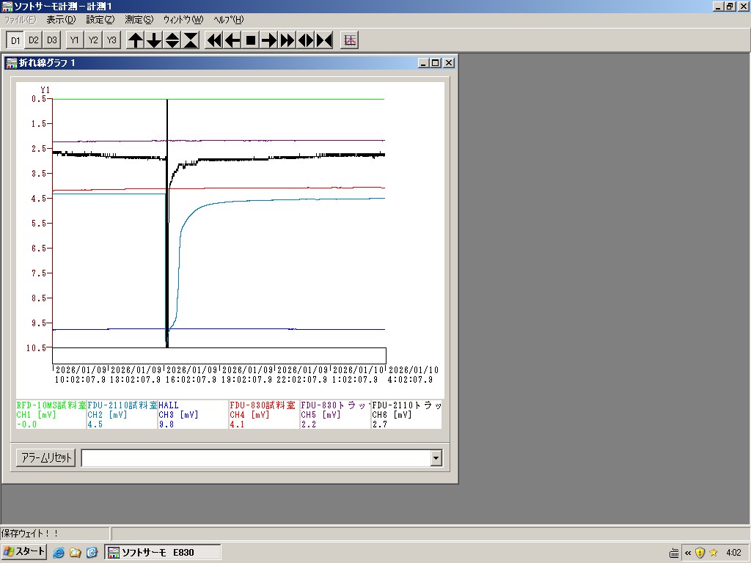Open the ヘルプ(H) menu
This screenshot has height=563, width=751.
[228, 20]
